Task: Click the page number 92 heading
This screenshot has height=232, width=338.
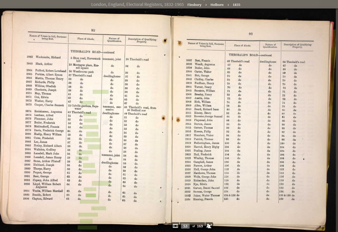Action: (93, 30)
